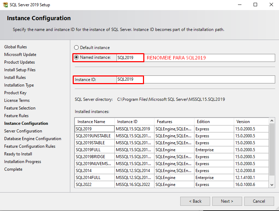Select the SQL2019STABLE instance row
The image size is (279, 211).
172,143
